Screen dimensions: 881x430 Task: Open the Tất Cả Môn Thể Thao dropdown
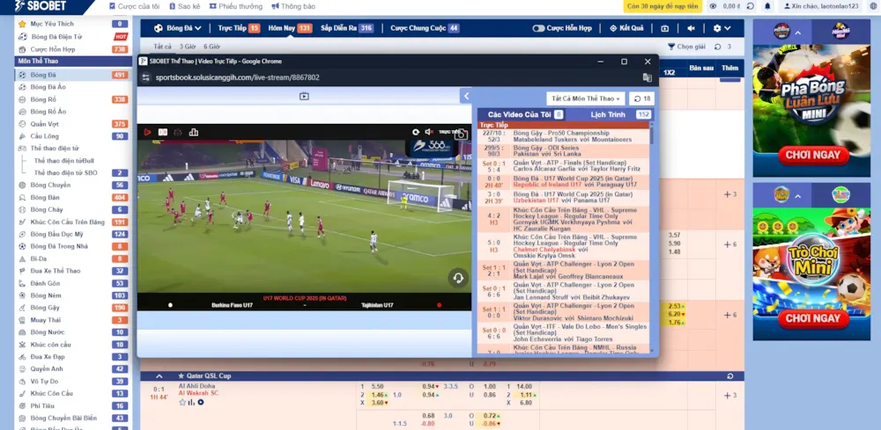click(x=585, y=98)
